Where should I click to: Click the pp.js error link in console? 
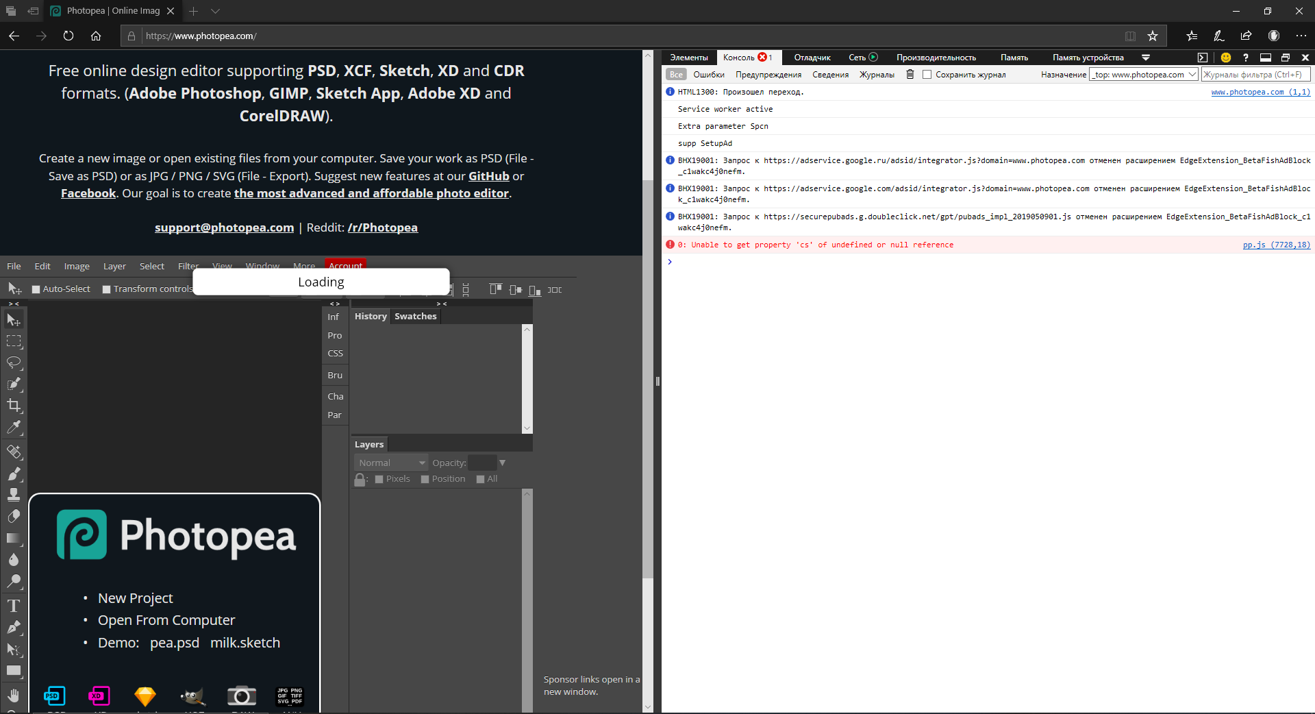click(x=1275, y=244)
